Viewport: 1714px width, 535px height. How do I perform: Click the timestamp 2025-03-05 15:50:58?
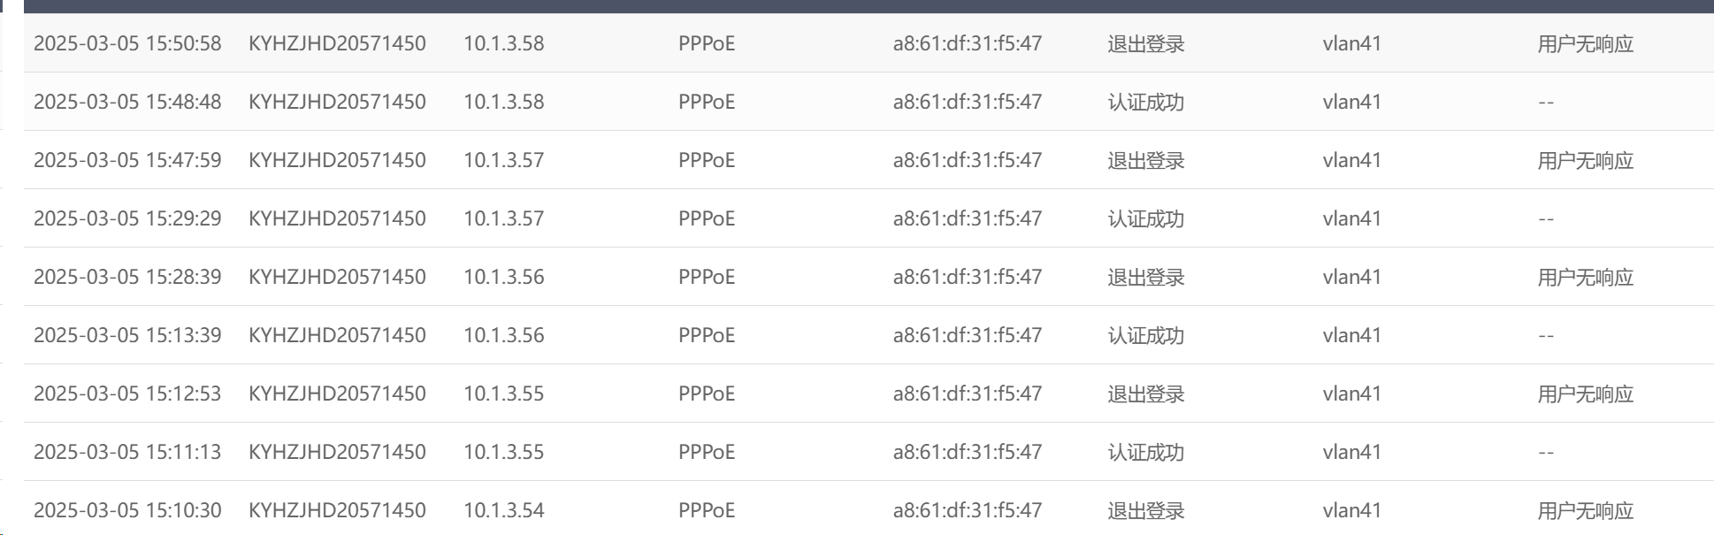tap(127, 43)
